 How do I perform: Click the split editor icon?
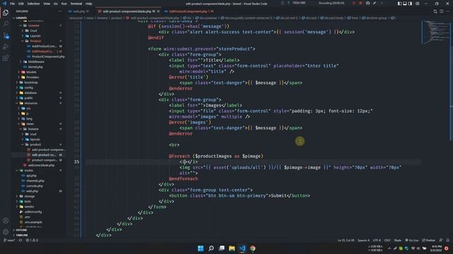442,11
